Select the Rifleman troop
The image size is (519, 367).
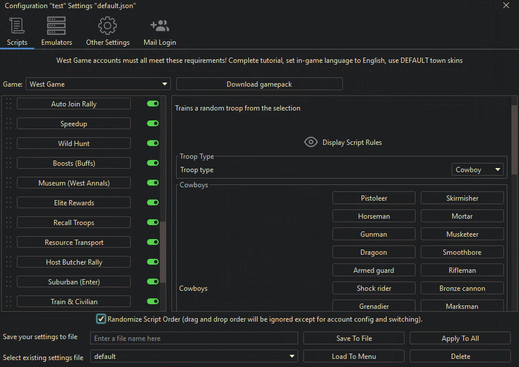(462, 270)
